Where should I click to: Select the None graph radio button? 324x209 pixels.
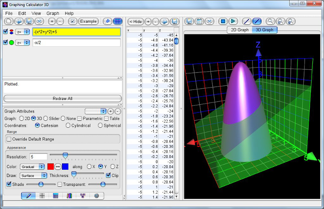[x=63, y=118]
